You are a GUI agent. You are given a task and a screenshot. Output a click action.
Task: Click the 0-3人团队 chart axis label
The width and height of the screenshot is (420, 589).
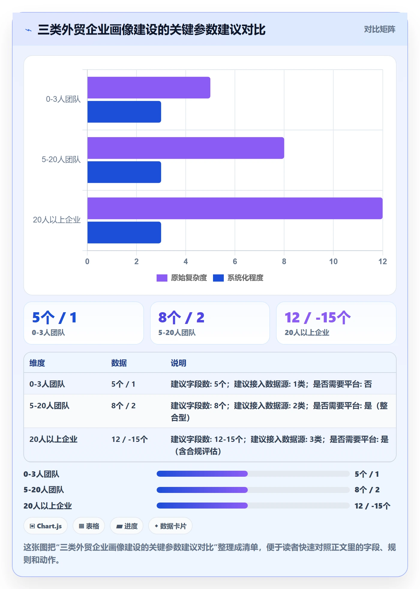pos(63,99)
